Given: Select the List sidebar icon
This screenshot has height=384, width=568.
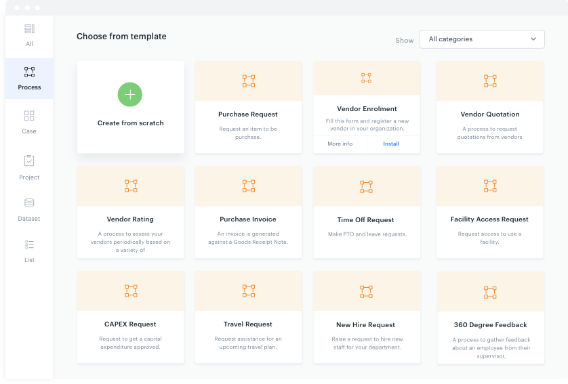Looking at the screenshot, I should point(29,250).
